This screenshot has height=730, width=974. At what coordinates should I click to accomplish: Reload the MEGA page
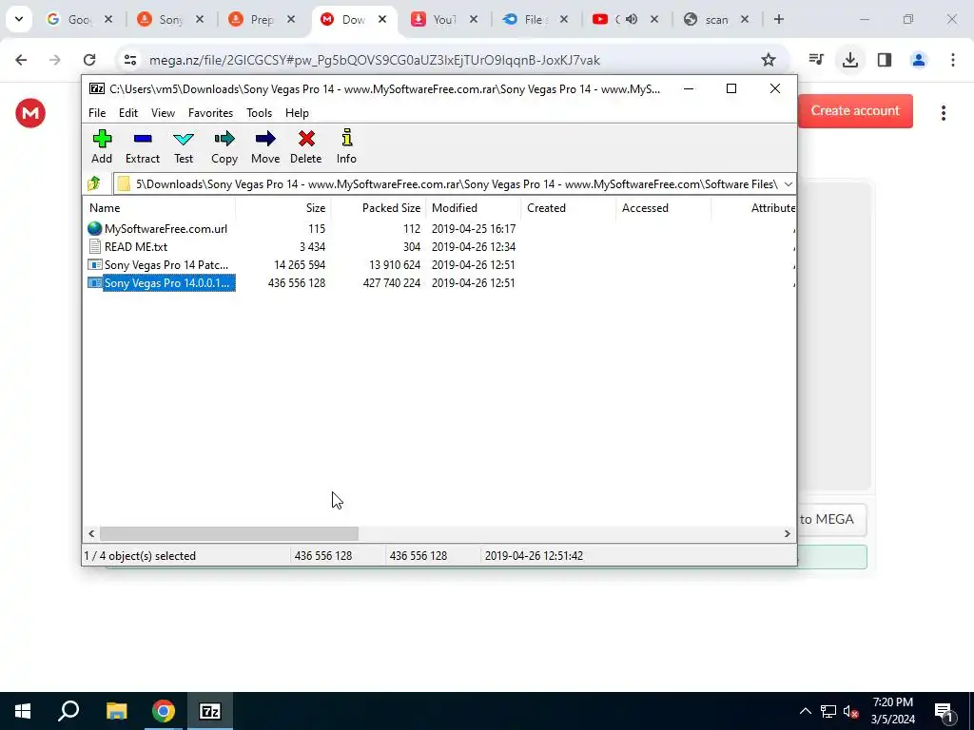[x=89, y=60]
